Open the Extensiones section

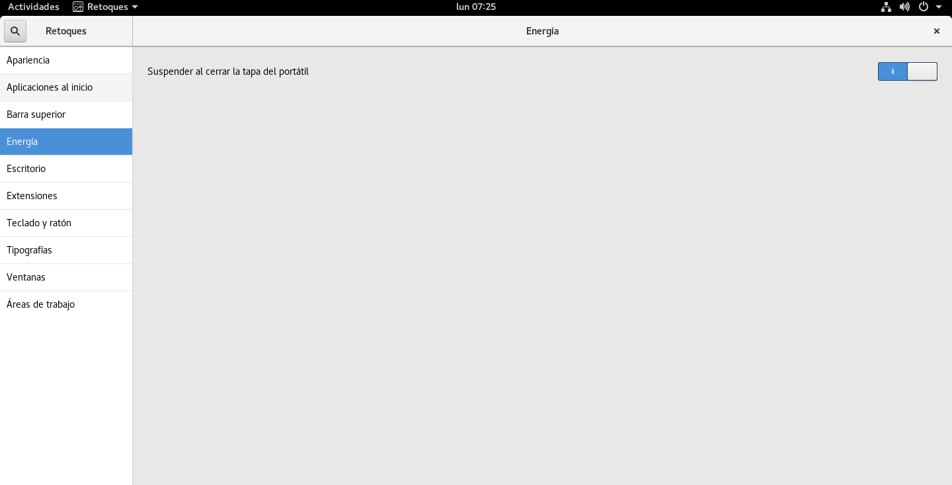[x=66, y=196]
